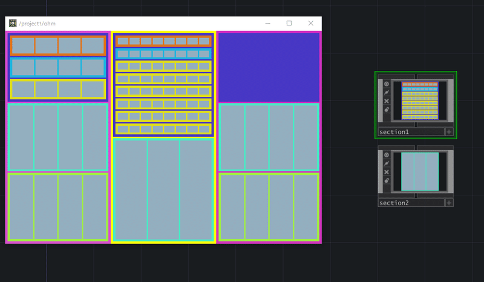Maximize the /project1/ohm window
Screen dimensions: 484x282
click(289, 24)
